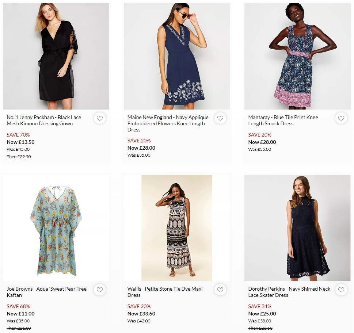Click the wishlist heart on Joe Browns kaftan
This screenshot has height=333, width=354.
point(99,290)
